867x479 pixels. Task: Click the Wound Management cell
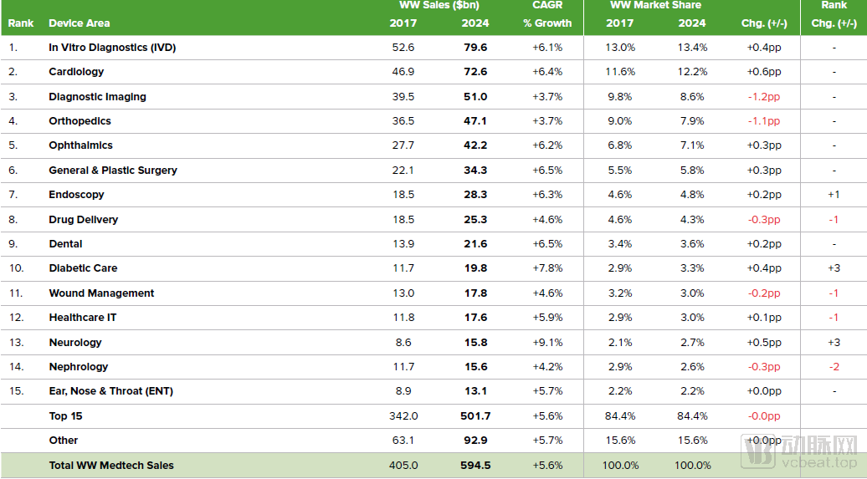click(x=101, y=293)
